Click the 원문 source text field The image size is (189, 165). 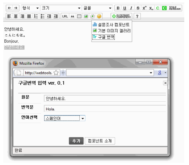[x=105, y=98]
